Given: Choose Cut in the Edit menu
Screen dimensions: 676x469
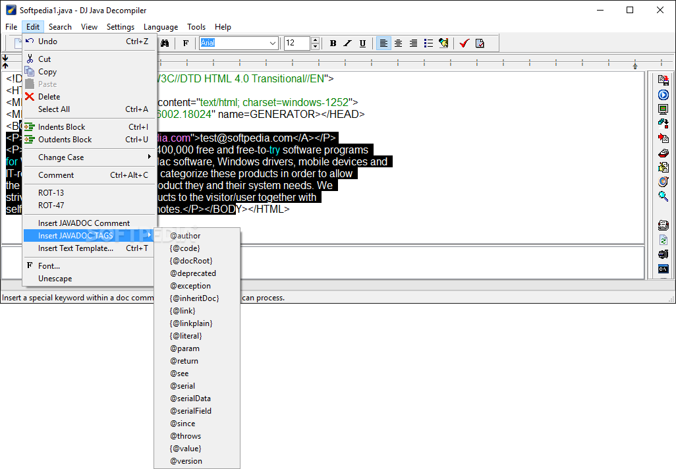Looking at the screenshot, I should pos(89,59).
